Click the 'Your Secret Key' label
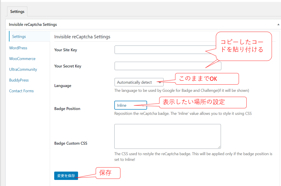The width and height of the screenshot is (281, 186). point(68,66)
